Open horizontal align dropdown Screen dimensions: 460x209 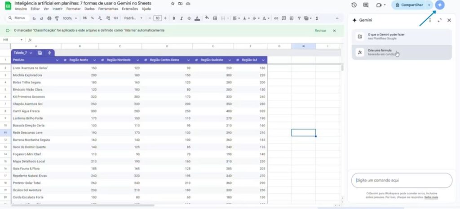point(236,18)
